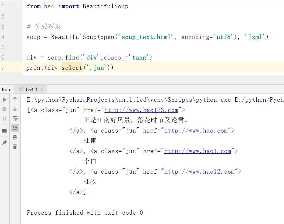
Task: Click the 'utf8' encoding string
Action: coord(224,37)
